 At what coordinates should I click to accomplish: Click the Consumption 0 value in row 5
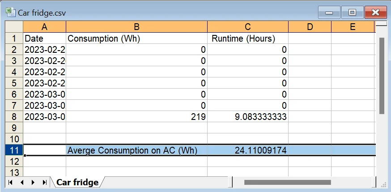136,83
